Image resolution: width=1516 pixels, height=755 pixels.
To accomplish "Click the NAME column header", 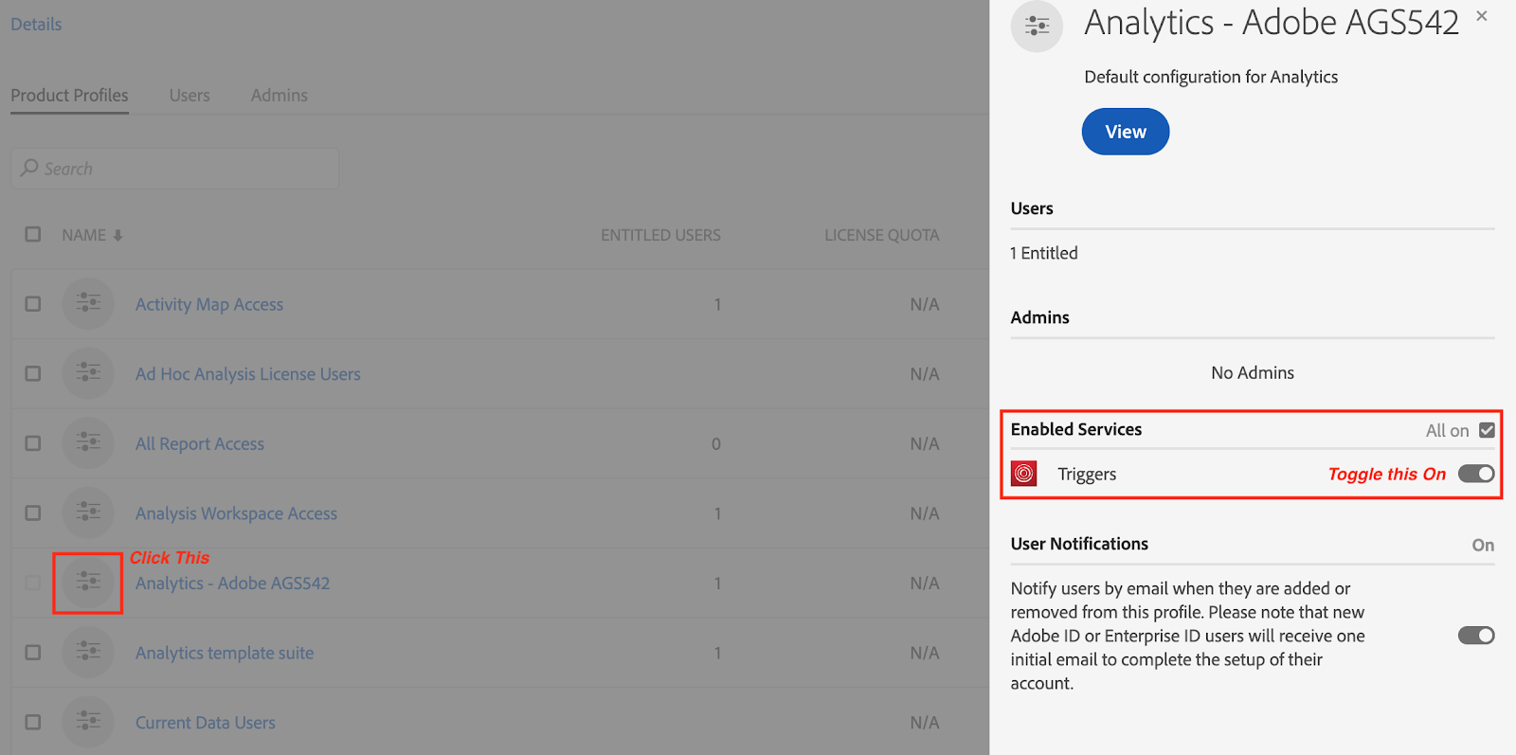I will click(x=84, y=235).
